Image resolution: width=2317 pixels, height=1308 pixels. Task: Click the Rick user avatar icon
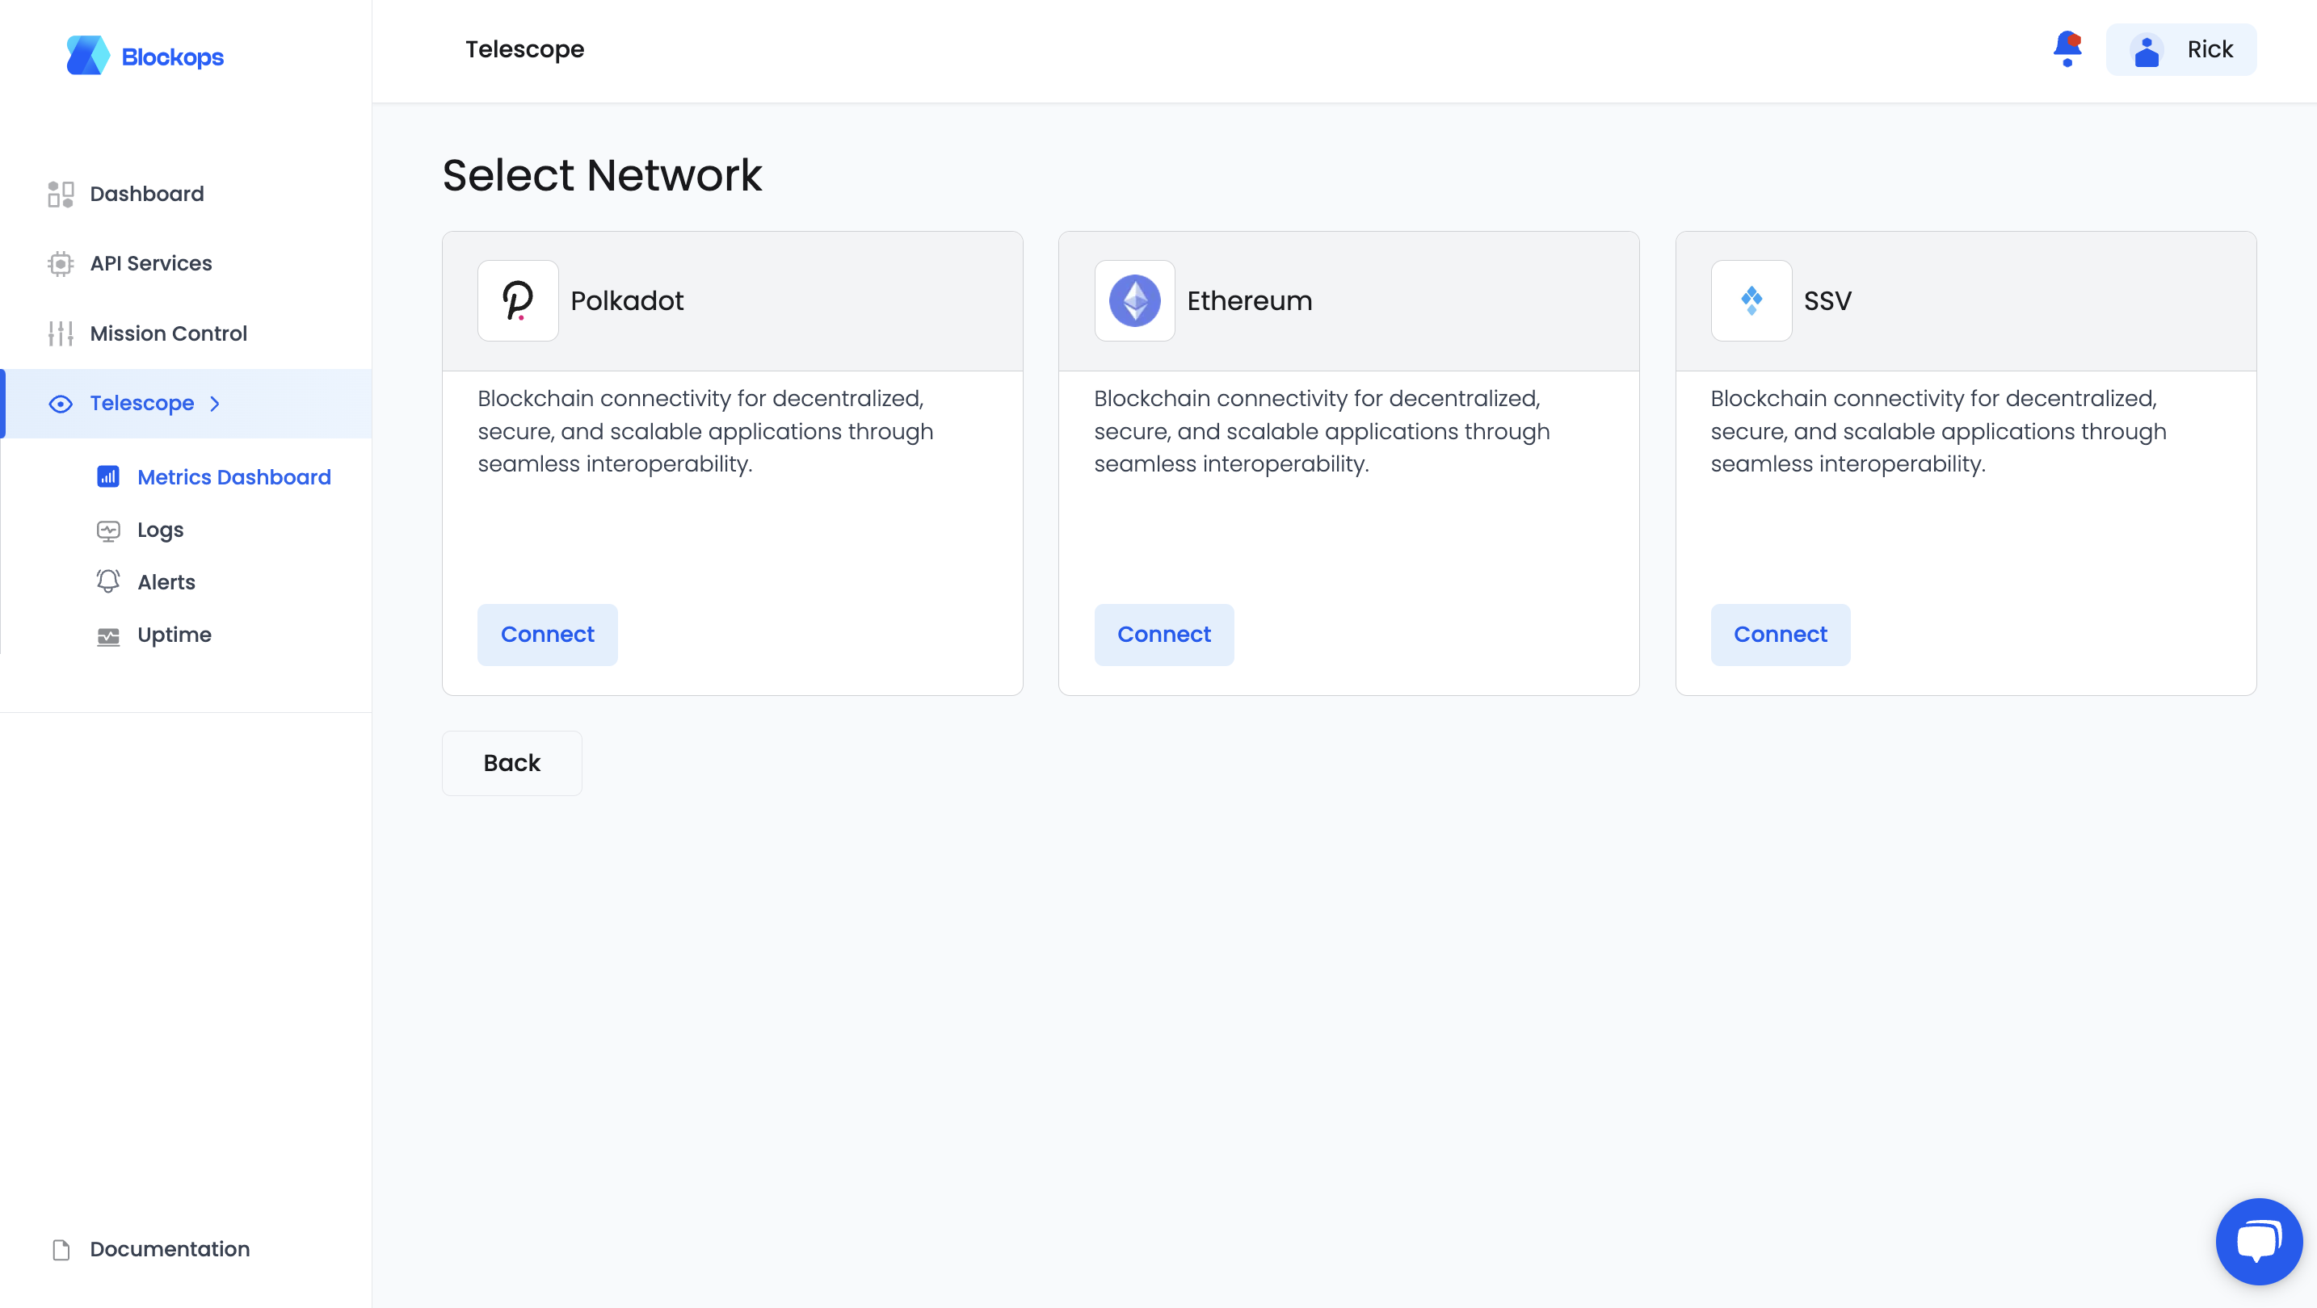pos(2146,50)
